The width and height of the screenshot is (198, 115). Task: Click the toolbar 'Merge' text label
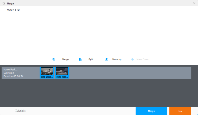(x=65, y=59)
